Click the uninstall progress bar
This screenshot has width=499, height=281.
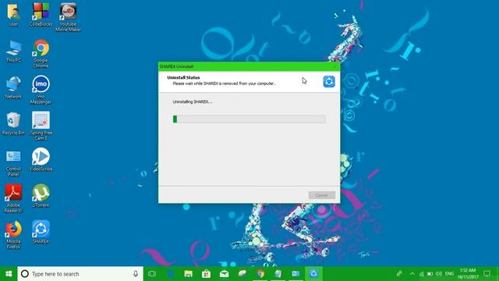click(x=249, y=119)
